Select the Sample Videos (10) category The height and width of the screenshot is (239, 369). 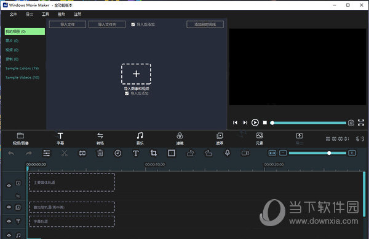(22, 77)
